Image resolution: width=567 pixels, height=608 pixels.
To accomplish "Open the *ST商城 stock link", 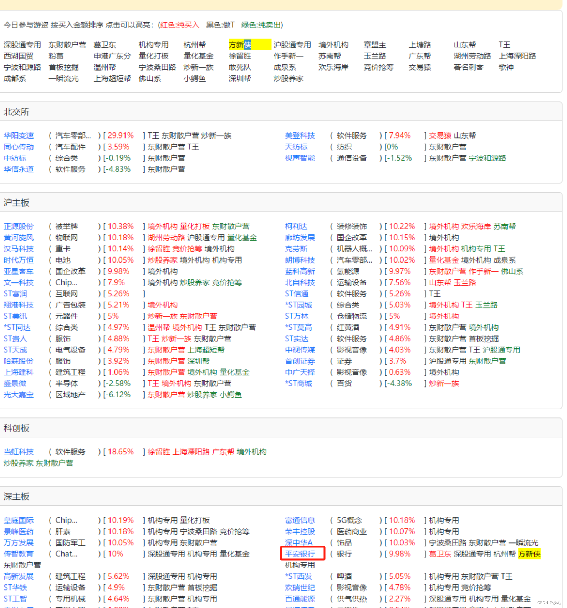I will [298, 384].
